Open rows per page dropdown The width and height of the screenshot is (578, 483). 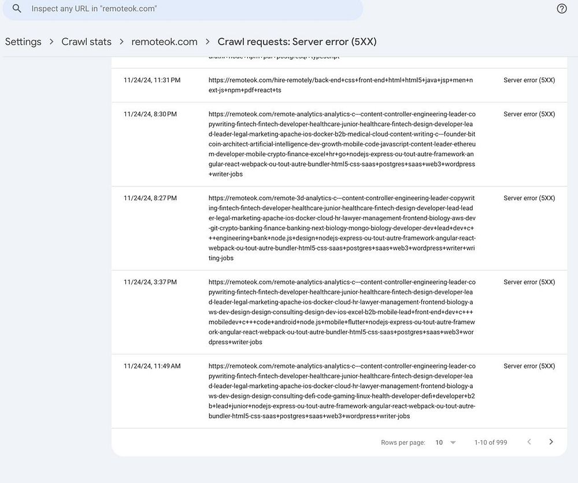pyautogui.click(x=446, y=442)
